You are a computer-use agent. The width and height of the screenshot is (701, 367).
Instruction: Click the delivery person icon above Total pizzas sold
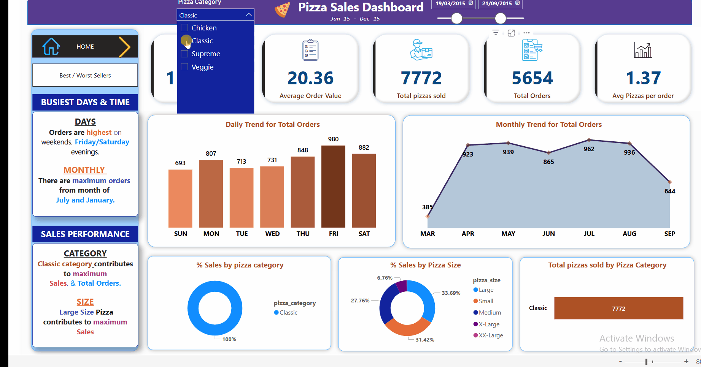coord(421,50)
